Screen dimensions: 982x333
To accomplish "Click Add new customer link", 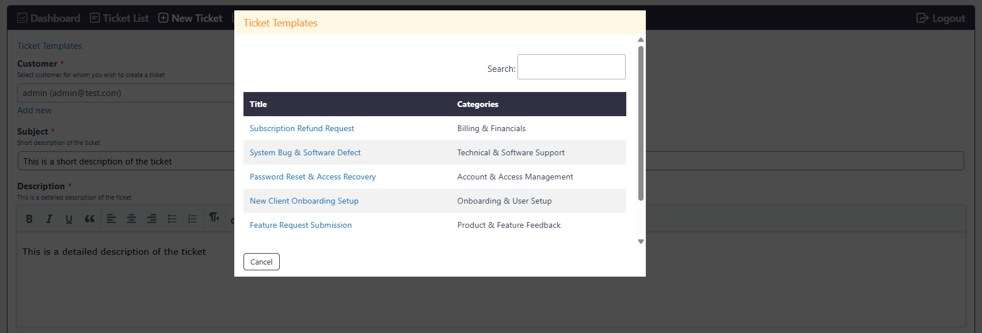I will tap(35, 110).
